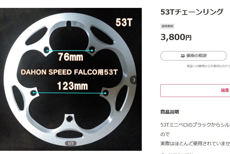Click the bottom bolt hole of chainring
The height and width of the screenshot is (154, 230).
pyautogui.click(x=70, y=119)
